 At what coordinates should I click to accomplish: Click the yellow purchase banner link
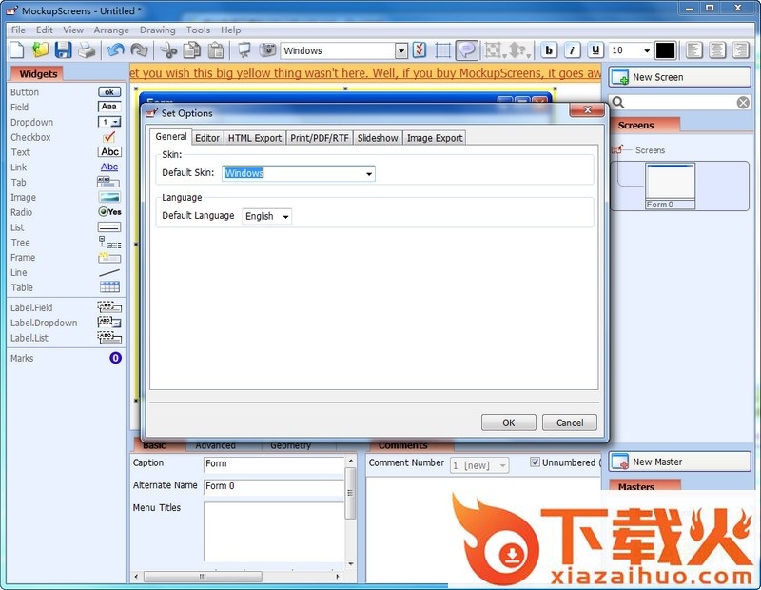365,73
